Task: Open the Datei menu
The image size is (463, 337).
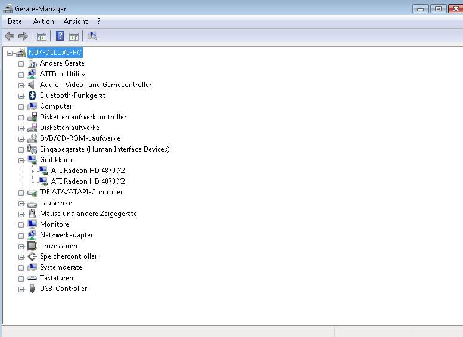Action: [15, 21]
